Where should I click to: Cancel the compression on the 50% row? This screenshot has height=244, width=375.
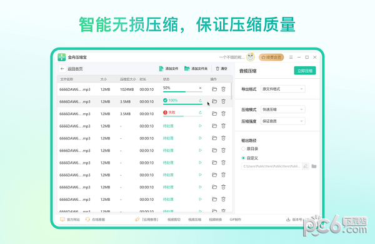click(x=200, y=88)
